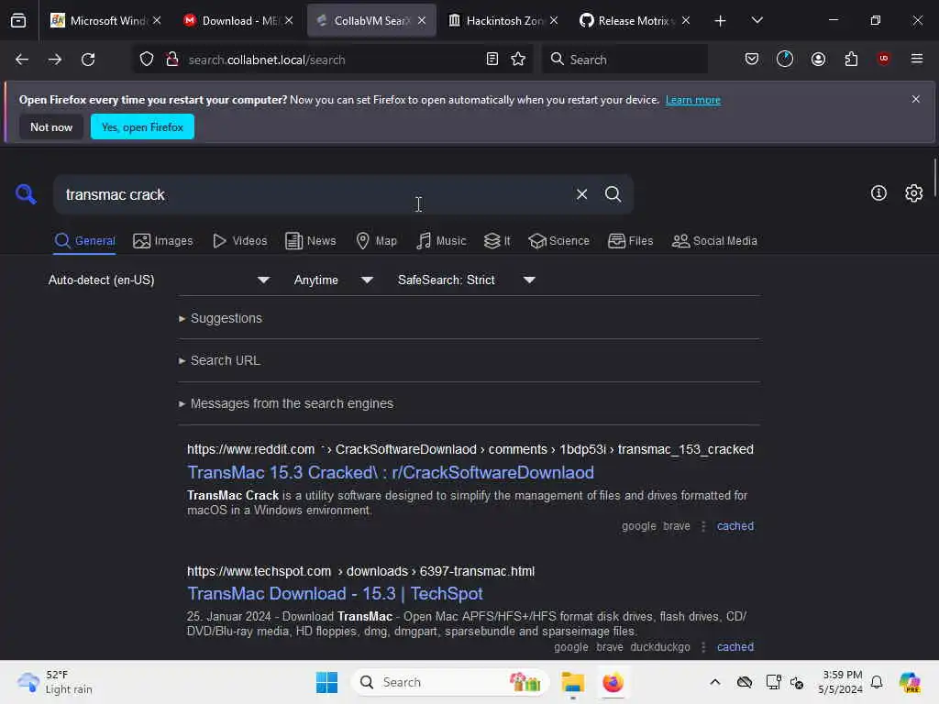Click the Firefox taskbar icon
Screen dimensions: 939x704
[613, 682]
